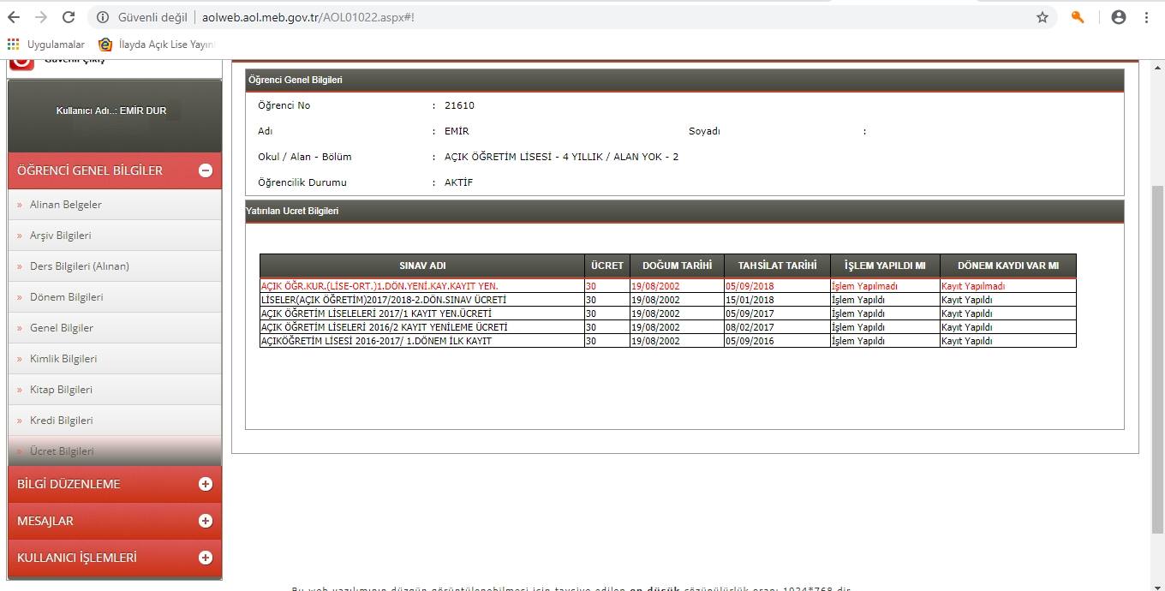Click the SINAV ADI column header
This screenshot has height=591, width=1165.
click(422, 266)
